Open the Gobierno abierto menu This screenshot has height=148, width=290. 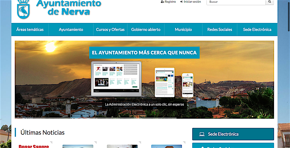[146, 29]
